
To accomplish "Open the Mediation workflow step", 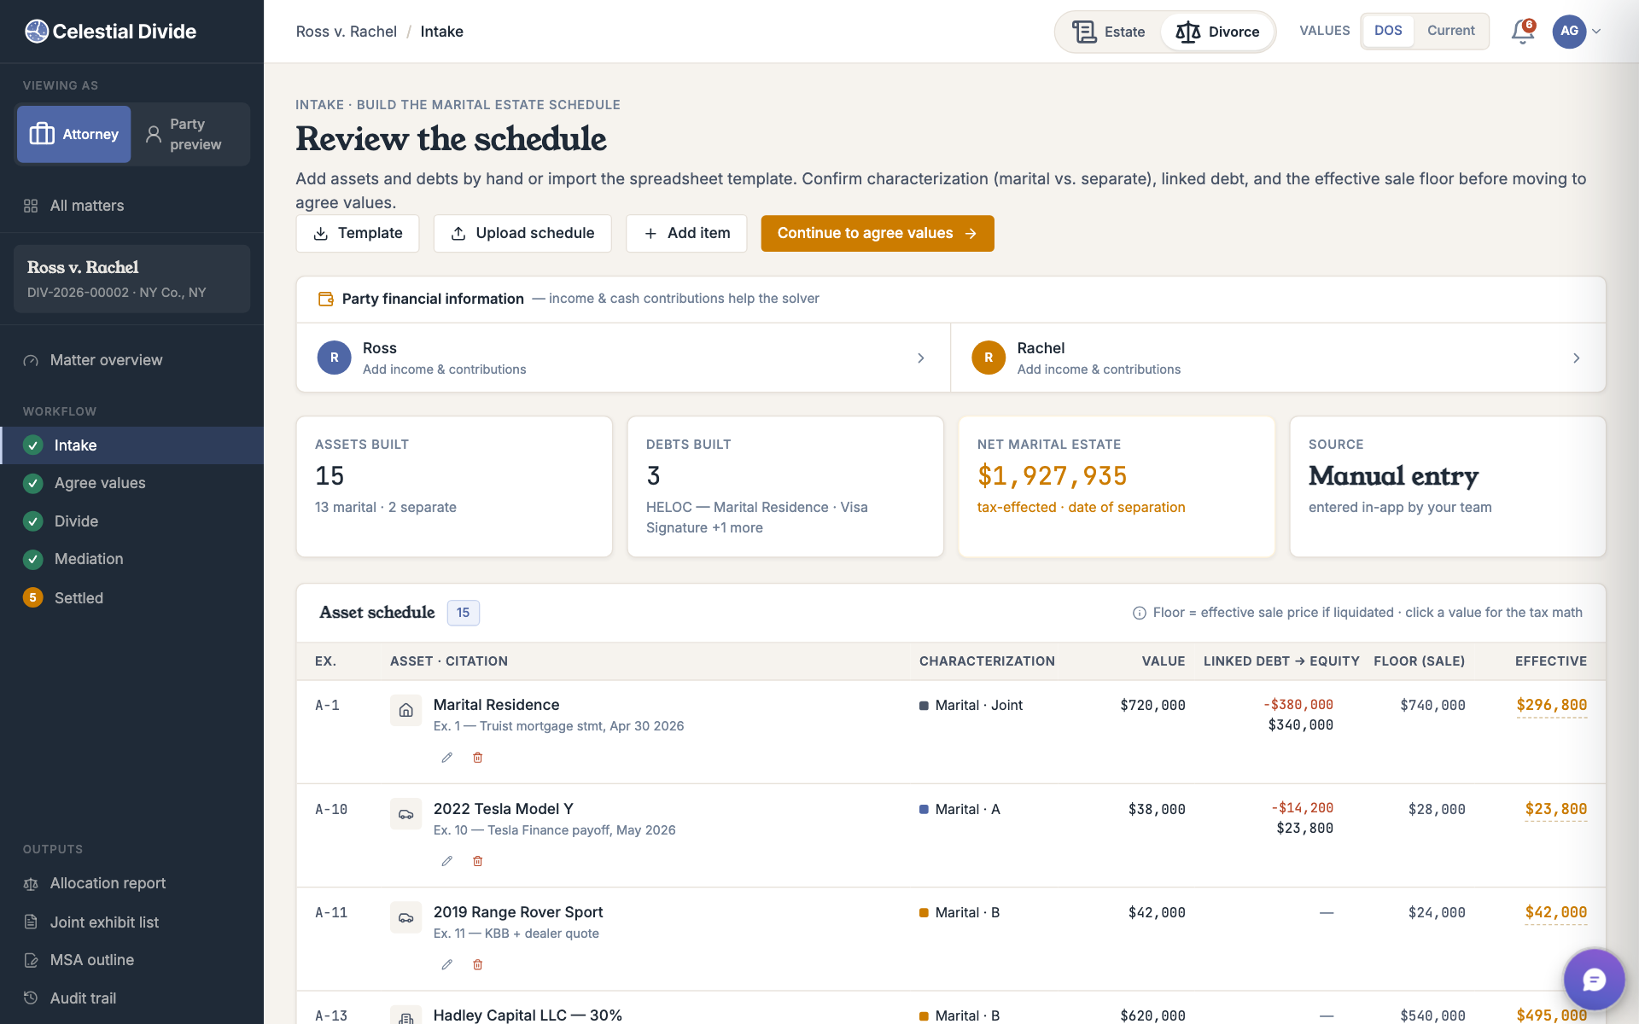I will 131,559.
